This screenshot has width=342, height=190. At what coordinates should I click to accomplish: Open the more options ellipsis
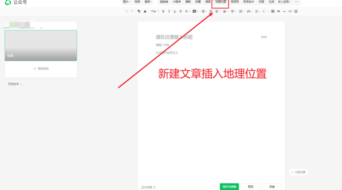pyautogui.click(x=297, y=2)
